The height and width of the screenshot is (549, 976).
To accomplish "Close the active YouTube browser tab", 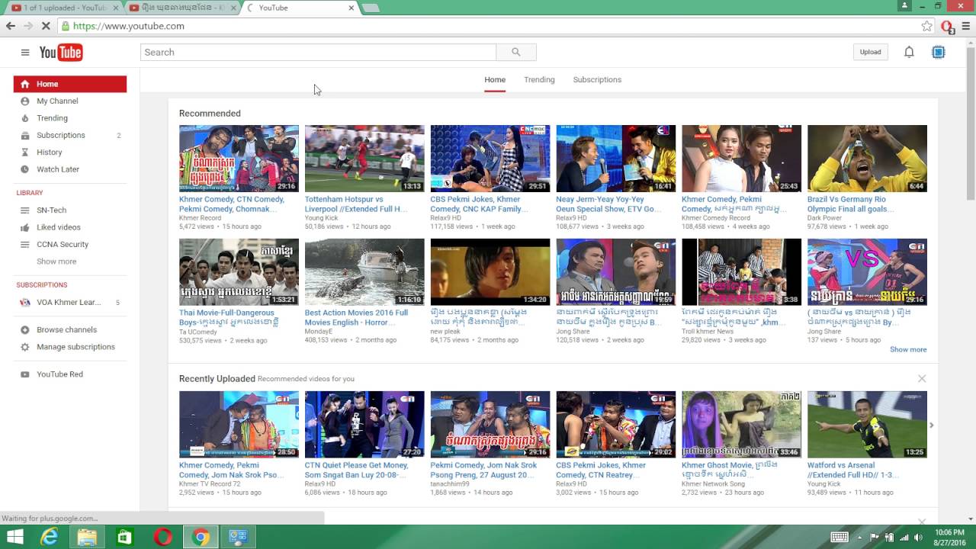I will (352, 8).
